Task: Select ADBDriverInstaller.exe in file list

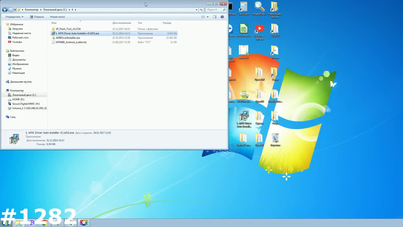Action: (114, 38)
